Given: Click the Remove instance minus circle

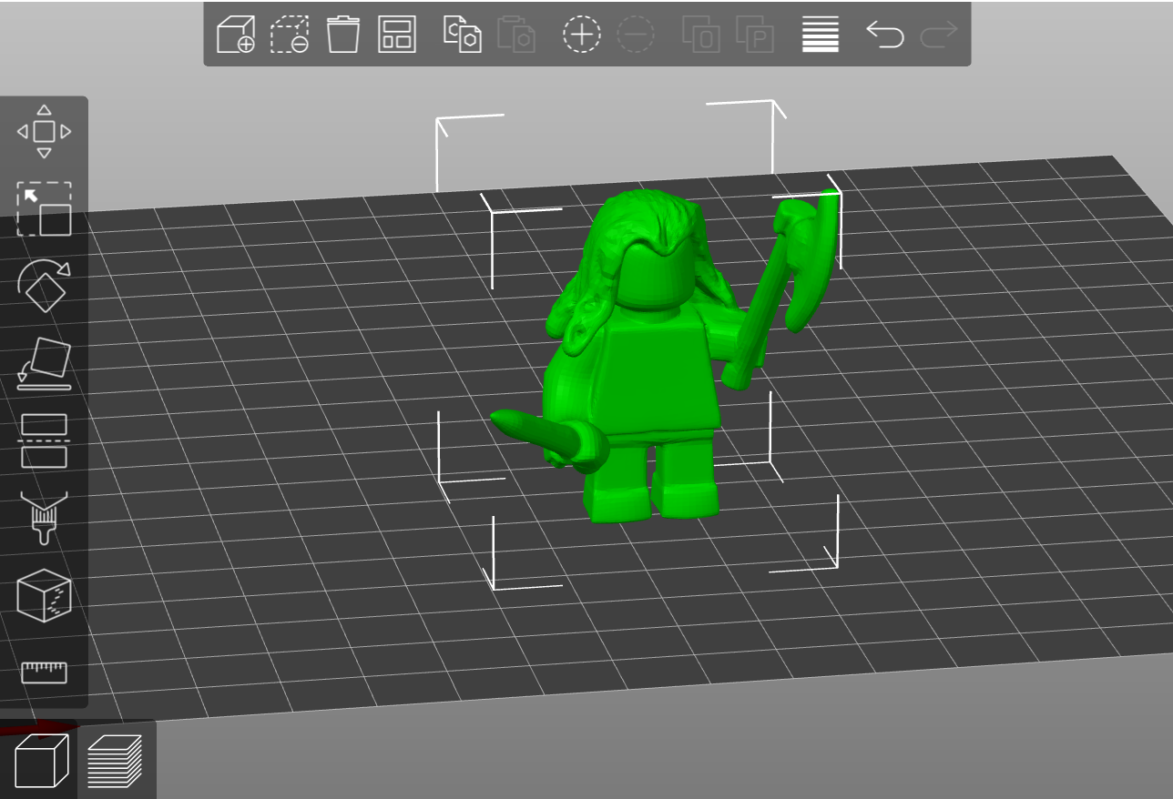Looking at the screenshot, I should tap(636, 35).
